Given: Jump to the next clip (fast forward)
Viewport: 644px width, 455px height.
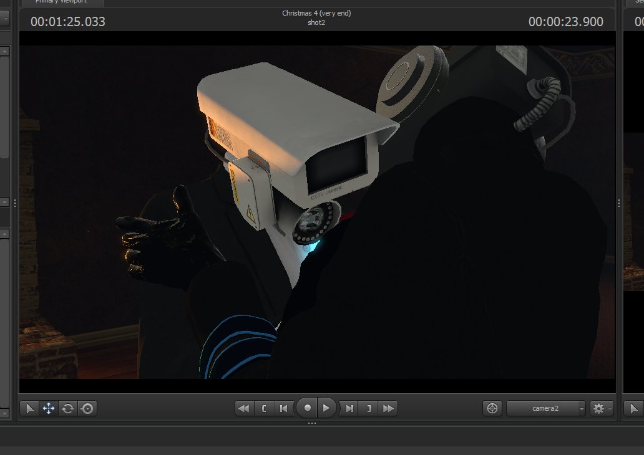Looking at the screenshot, I should (388, 408).
